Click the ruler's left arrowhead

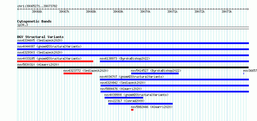tap(18, 9)
